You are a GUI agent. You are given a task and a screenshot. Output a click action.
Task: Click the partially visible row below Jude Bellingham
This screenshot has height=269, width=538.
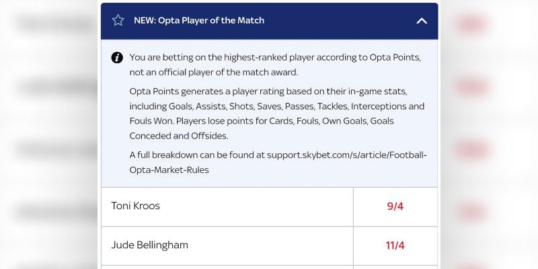click(269, 267)
